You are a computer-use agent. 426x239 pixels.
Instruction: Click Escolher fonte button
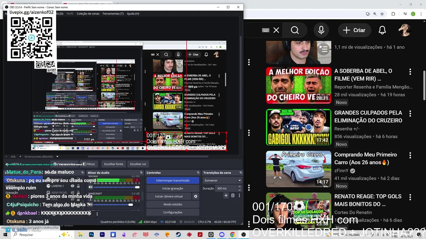pyautogui.click(x=113, y=164)
